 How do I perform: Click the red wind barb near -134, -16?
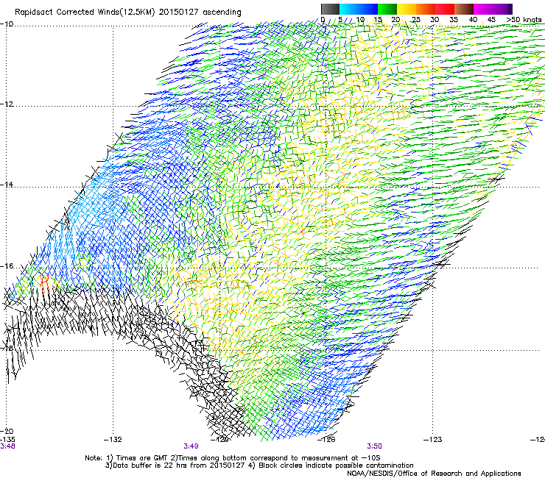pyautogui.click(x=44, y=284)
